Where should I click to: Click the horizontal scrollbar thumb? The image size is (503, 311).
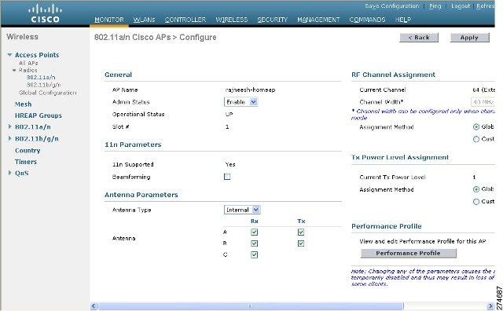pos(251,306)
